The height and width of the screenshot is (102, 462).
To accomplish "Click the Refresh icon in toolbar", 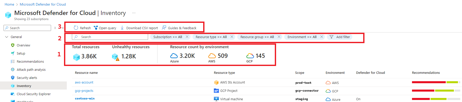I will (76, 28).
